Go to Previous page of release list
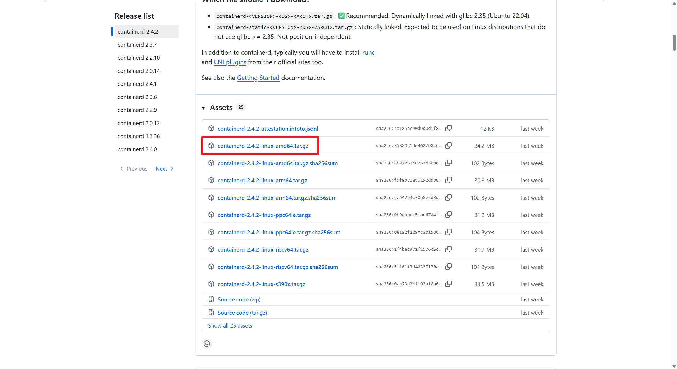Image resolution: width=677 pixels, height=369 pixels. pyautogui.click(x=134, y=168)
